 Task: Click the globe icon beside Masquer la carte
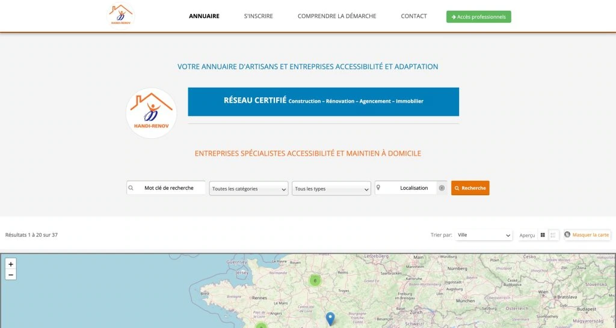click(567, 234)
